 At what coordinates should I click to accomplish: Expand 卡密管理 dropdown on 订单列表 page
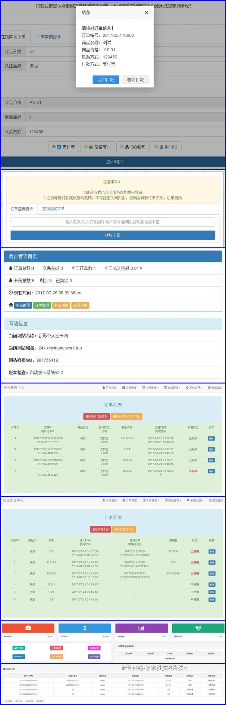click(x=150, y=388)
